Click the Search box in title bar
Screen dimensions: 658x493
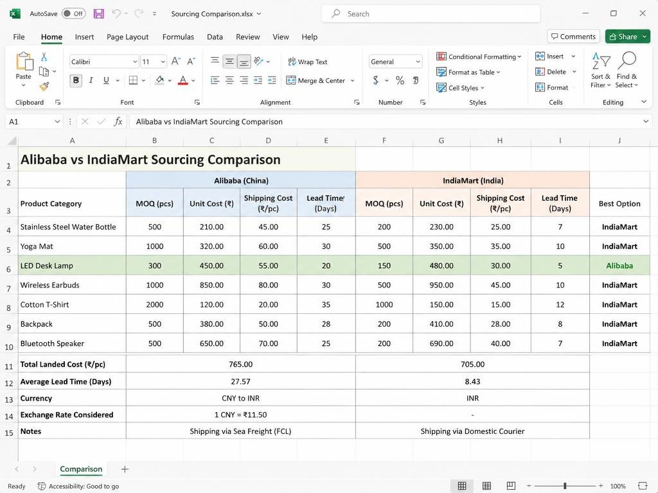[431, 14]
